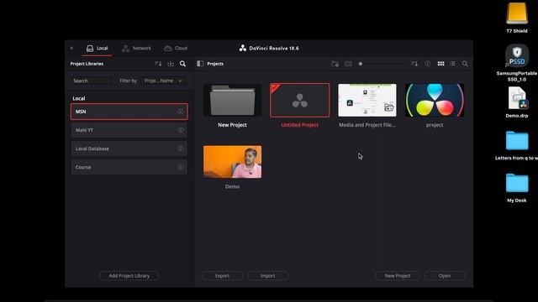The image size is (538, 302).
Task: Click the Letters from q to w folder
Action: point(517,141)
